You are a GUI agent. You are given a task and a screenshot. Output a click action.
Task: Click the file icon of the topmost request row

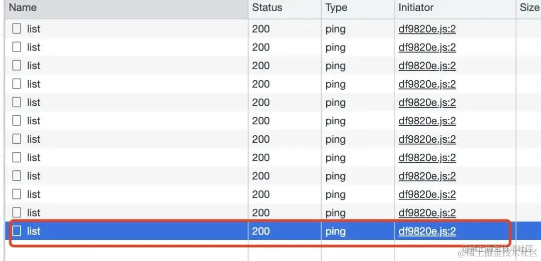pyautogui.click(x=17, y=29)
